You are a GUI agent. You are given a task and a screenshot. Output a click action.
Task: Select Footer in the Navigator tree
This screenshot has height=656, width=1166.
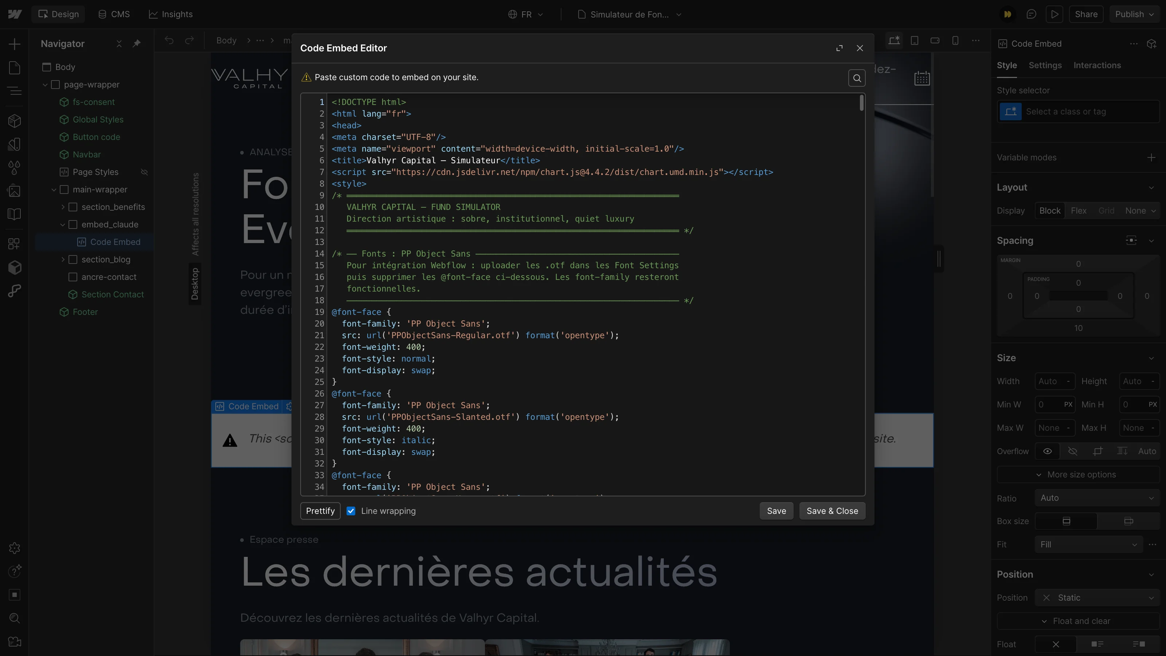[85, 312]
